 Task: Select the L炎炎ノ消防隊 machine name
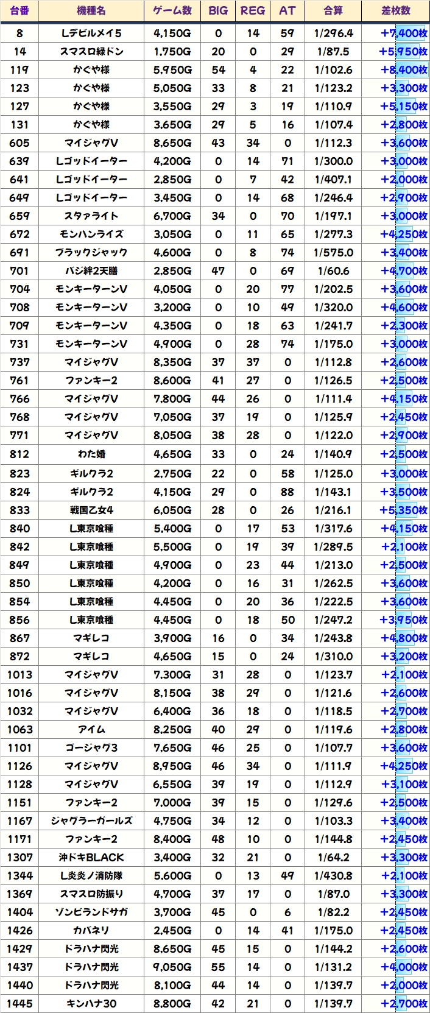coord(91,875)
